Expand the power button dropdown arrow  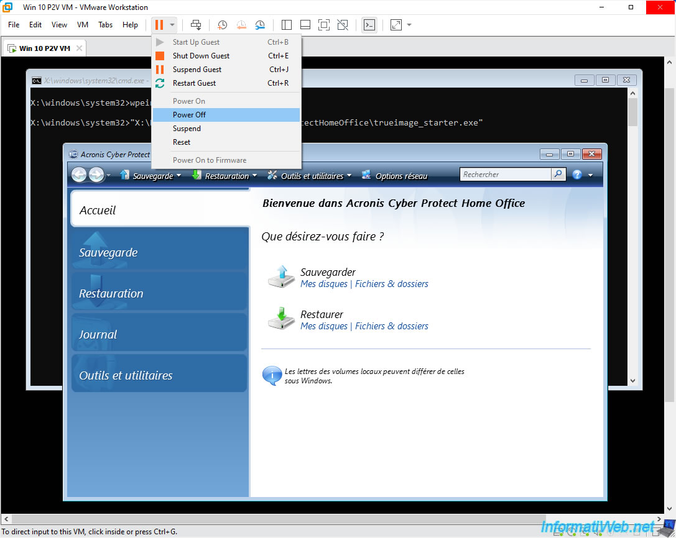coord(172,25)
